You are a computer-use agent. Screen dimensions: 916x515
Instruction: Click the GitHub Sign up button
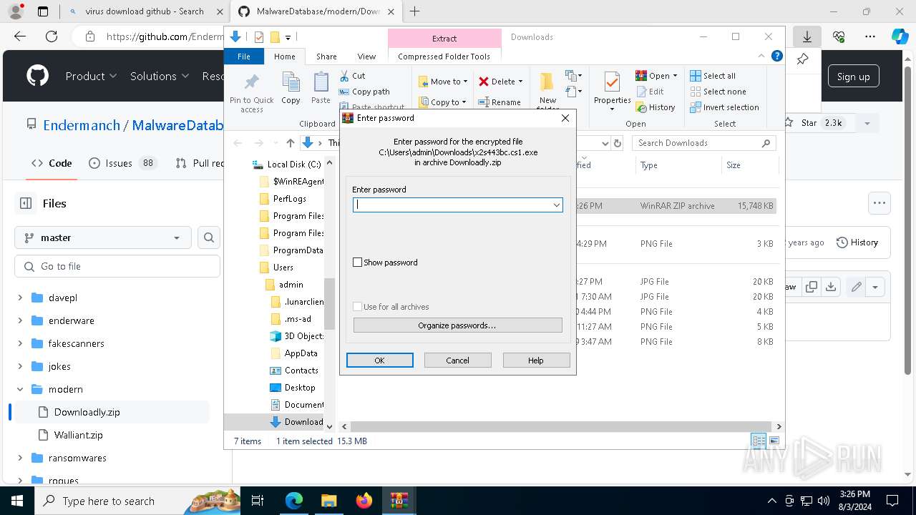(x=853, y=77)
